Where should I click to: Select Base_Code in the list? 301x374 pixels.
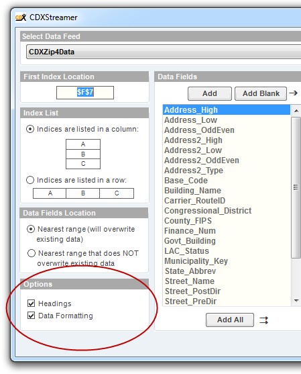[x=227, y=181]
